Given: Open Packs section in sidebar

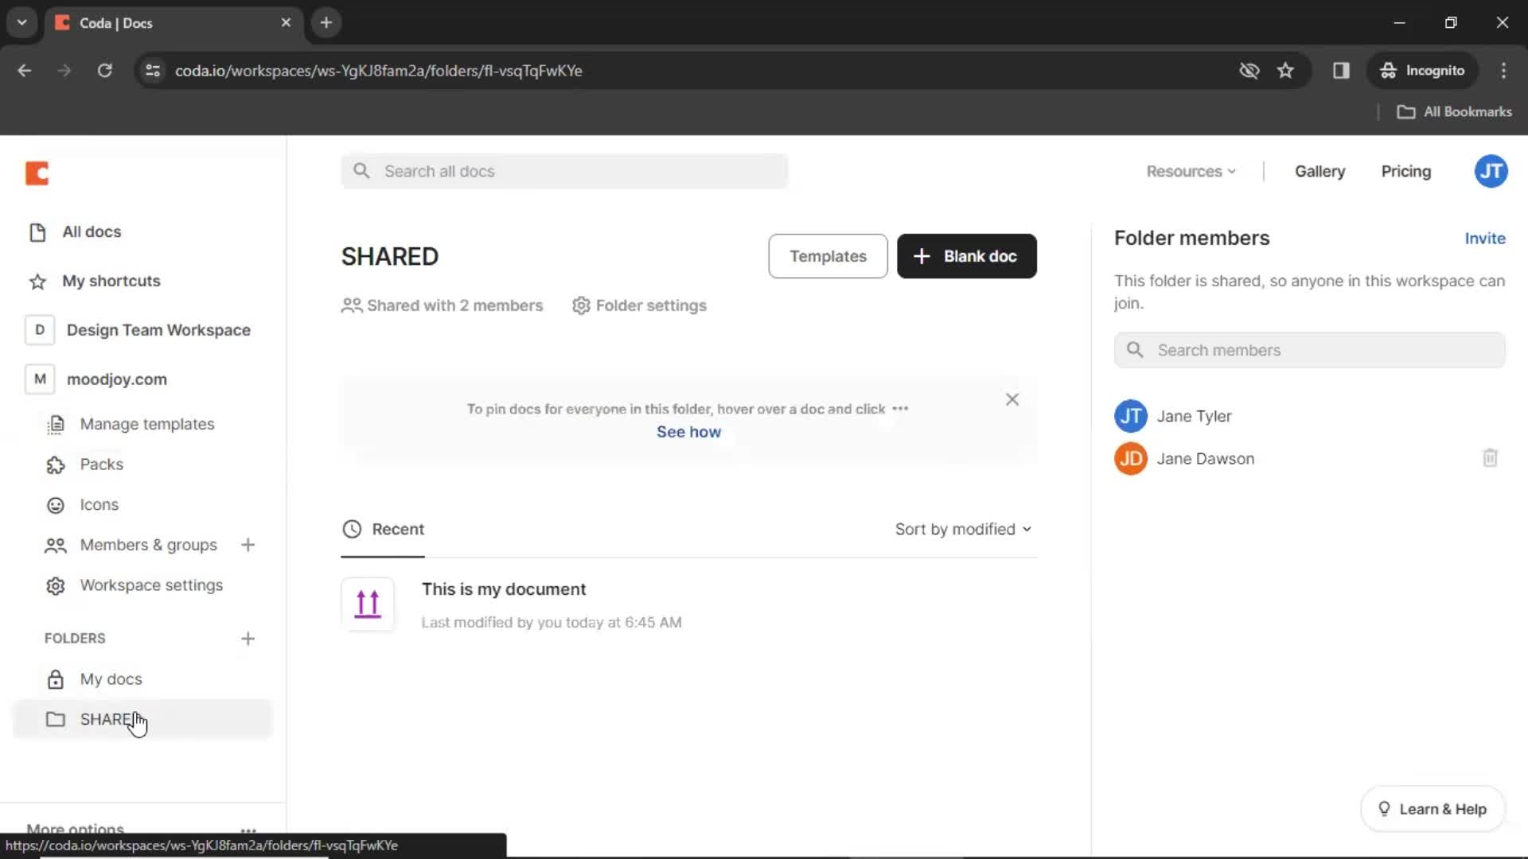Looking at the screenshot, I should coord(101,464).
